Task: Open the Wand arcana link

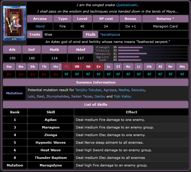Action: pyautogui.click(x=40, y=26)
